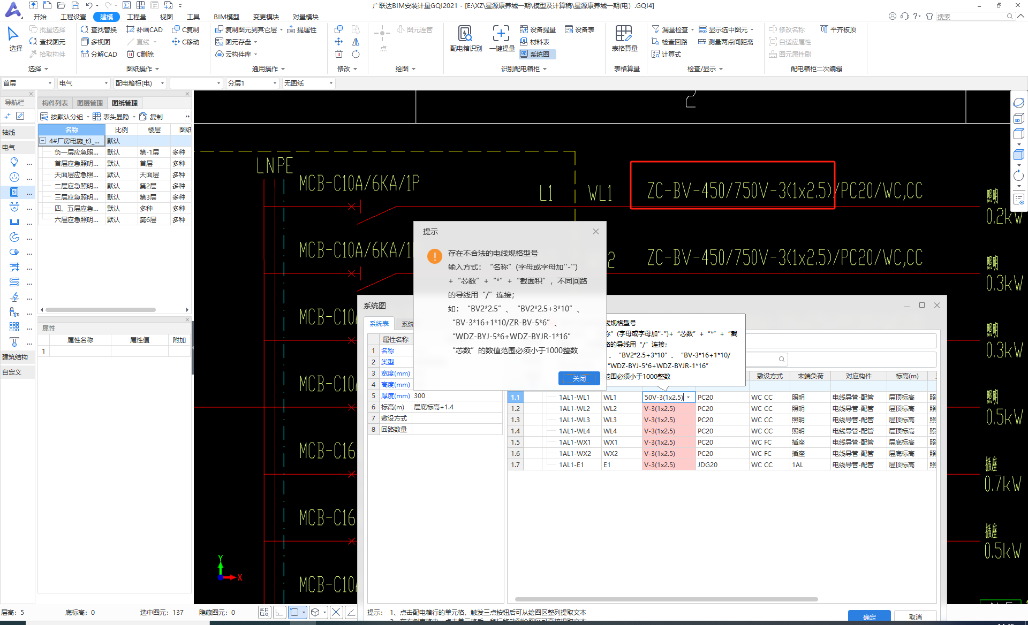Open the 分层1 dropdown
The width and height of the screenshot is (1028, 625).
[x=252, y=83]
